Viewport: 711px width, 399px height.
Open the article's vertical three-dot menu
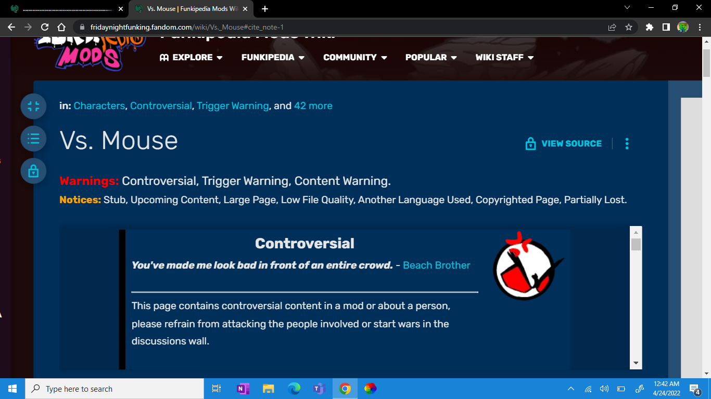click(x=627, y=143)
